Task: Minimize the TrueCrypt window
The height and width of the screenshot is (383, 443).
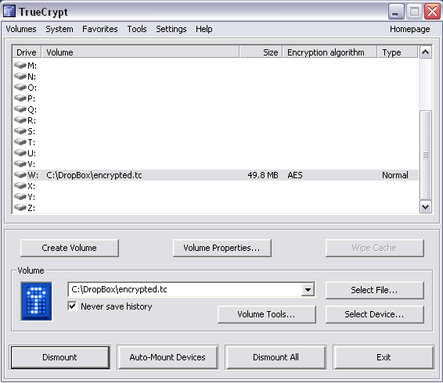Action: tap(395, 12)
